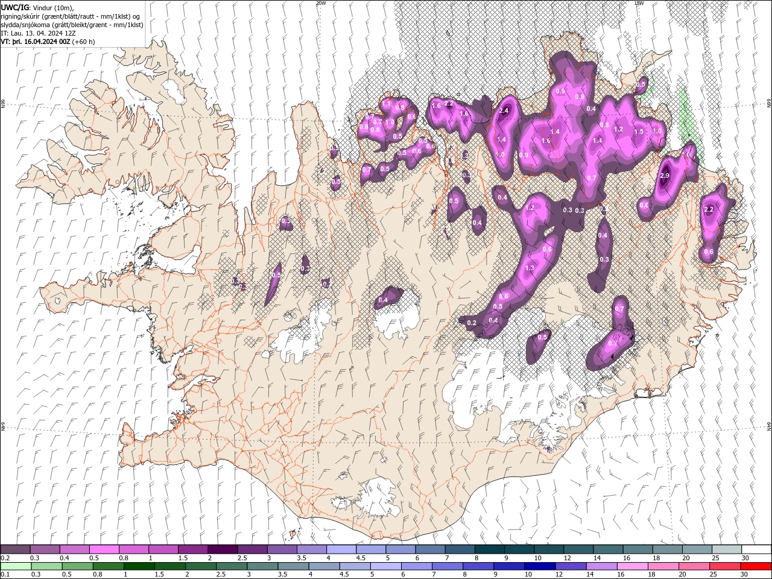772x579 pixels.
Task: Click the '66N' latitude label on the right edge
Action: [x=769, y=104]
